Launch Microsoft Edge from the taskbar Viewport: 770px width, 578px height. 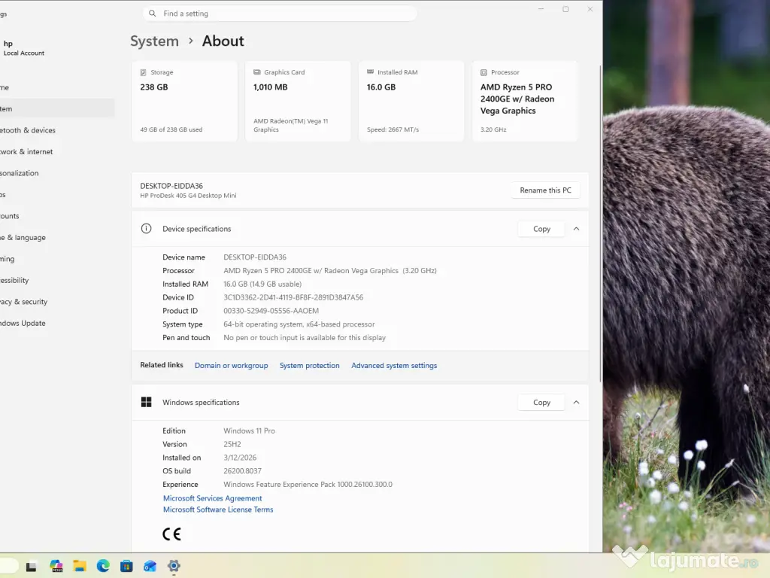[x=103, y=566]
